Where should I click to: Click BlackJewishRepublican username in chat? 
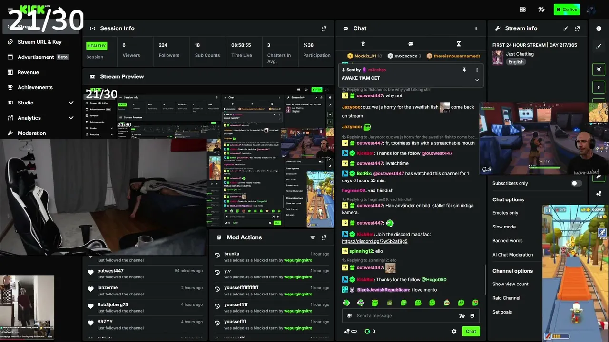point(383,290)
